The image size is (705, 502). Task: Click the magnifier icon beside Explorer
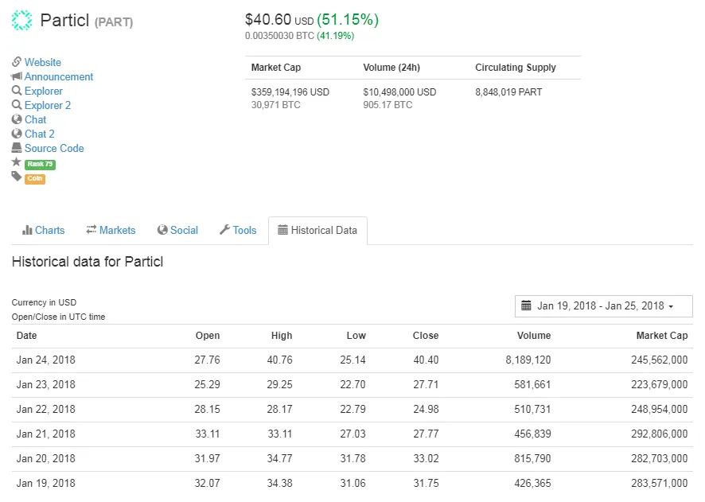click(17, 91)
